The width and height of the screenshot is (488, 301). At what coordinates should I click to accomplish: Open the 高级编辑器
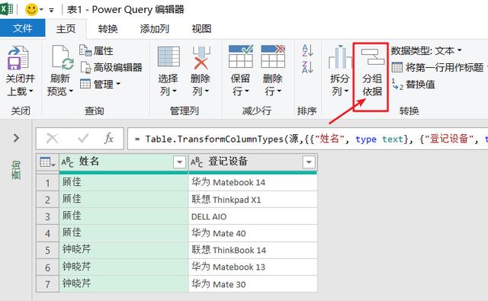tap(111, 67)
